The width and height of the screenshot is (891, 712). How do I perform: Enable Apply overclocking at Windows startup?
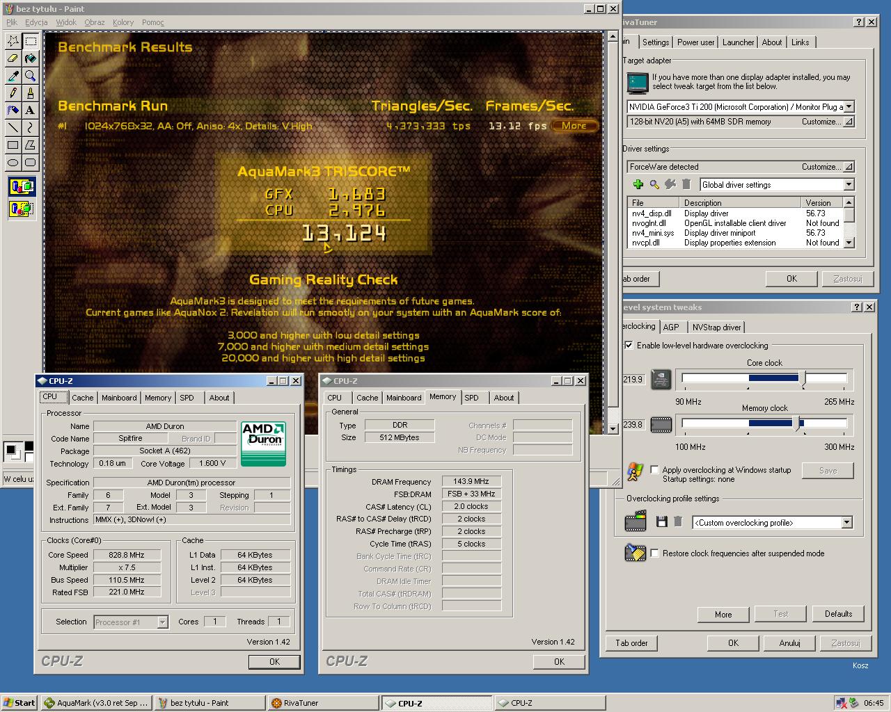[x=654, y=469]
